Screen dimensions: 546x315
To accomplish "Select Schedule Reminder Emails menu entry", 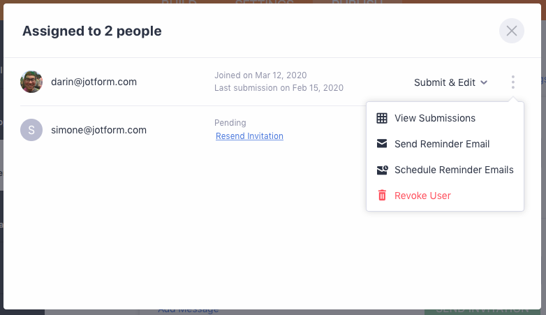I will (x=454, y=170).
